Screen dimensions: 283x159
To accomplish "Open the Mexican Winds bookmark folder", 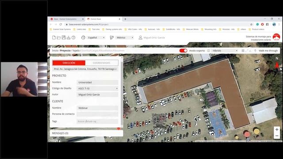I will 191,29.
